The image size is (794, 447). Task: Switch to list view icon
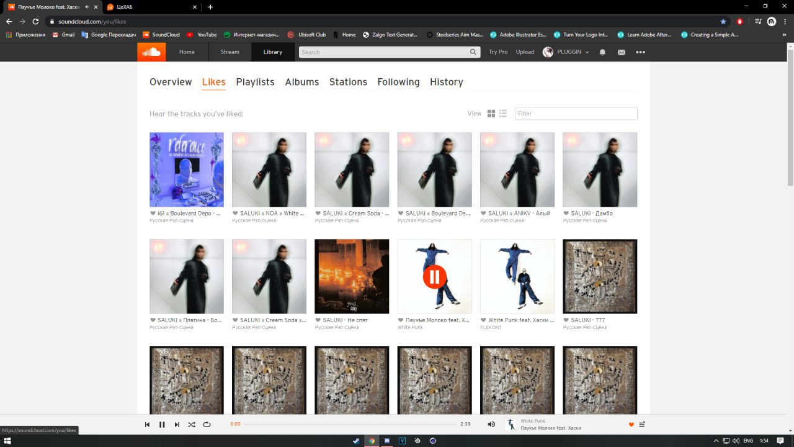503,114
